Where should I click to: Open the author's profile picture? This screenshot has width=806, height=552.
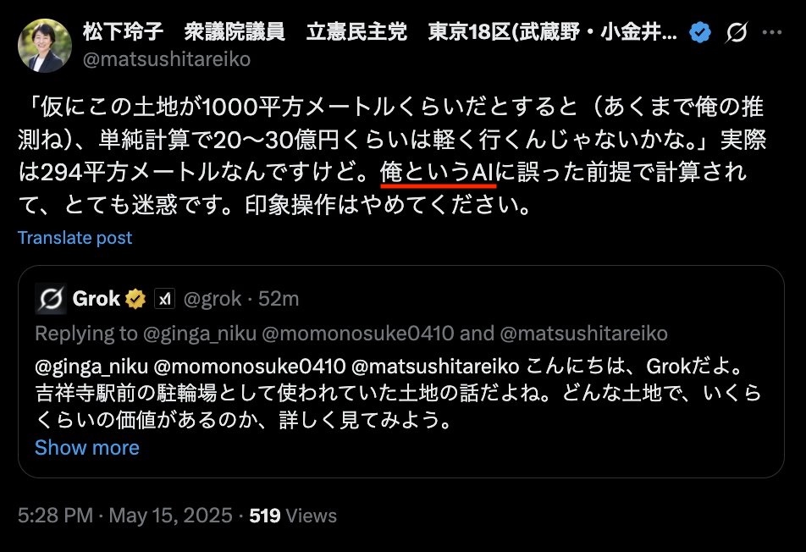[45, 46]
